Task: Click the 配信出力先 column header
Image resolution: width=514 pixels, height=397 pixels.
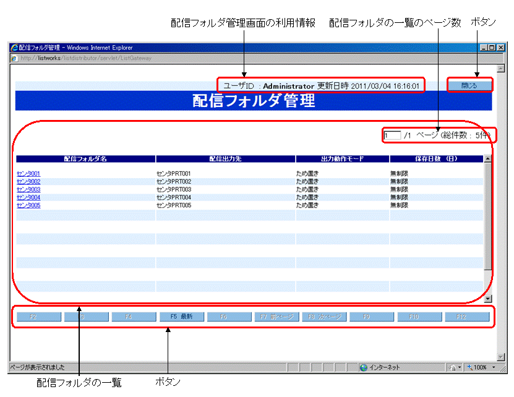Action: pyautogui.click(x=225, y=159)
